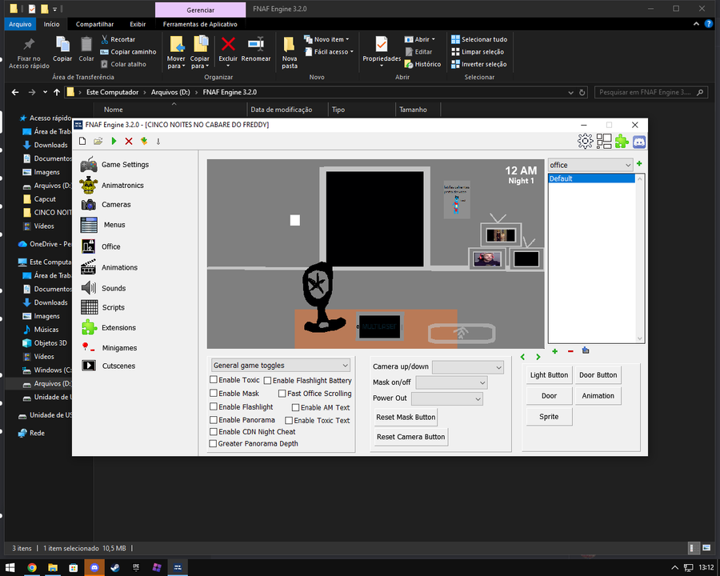This screenshot has width=720, height=576.
Task: Enable CDN Night Cheat checkbox
Action: 214,432
